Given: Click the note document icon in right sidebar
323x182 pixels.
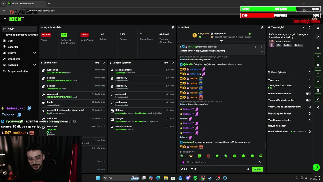Looking at the screenshot, I should click(318, 65).
